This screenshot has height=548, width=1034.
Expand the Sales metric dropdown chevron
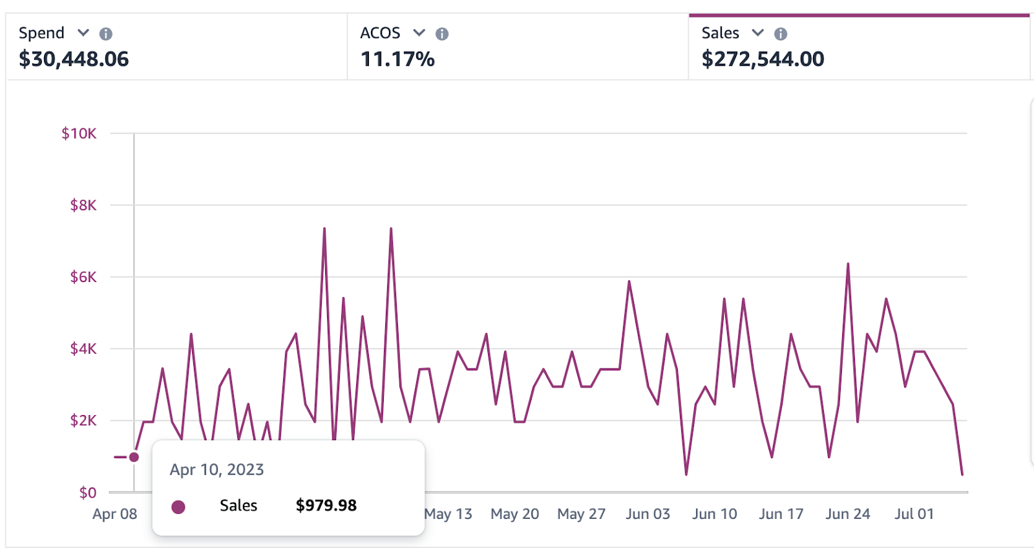[x=758, y=32]
